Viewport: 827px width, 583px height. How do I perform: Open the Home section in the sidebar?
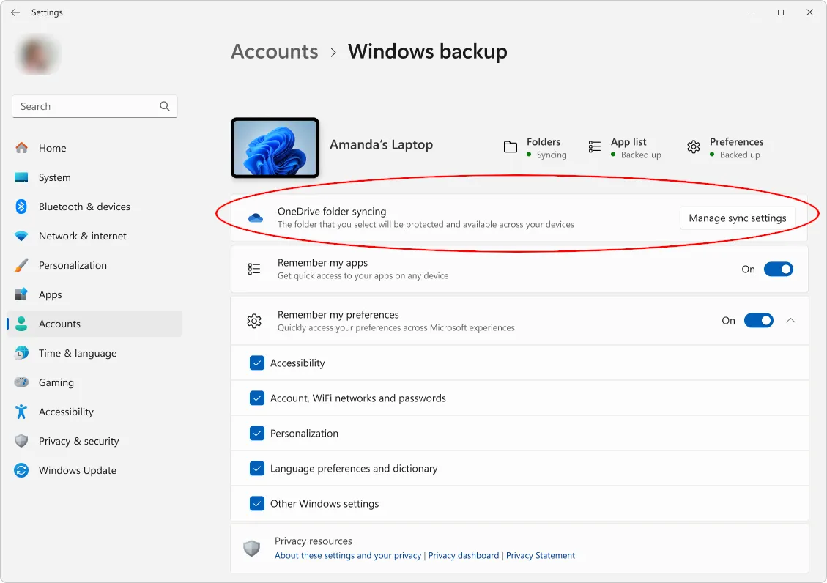click(51, 148)
